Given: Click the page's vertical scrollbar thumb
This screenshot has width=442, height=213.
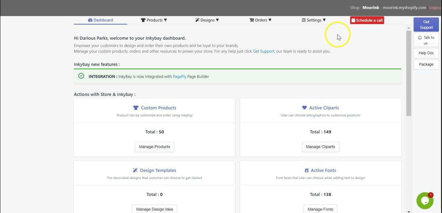Looking at the screenshot, I should [409, 73].
